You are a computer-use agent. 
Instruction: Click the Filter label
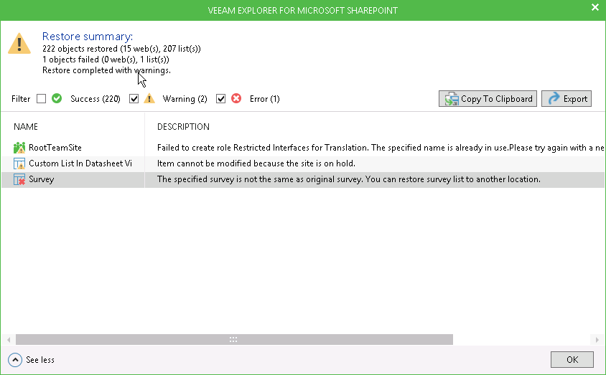pyautogui.click(x=21, y=99)
